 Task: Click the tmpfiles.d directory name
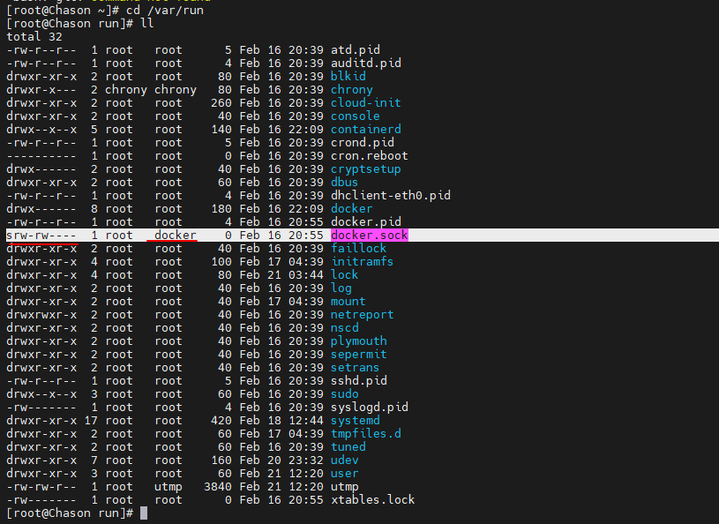pyautogui.click(x=366, y=434)
